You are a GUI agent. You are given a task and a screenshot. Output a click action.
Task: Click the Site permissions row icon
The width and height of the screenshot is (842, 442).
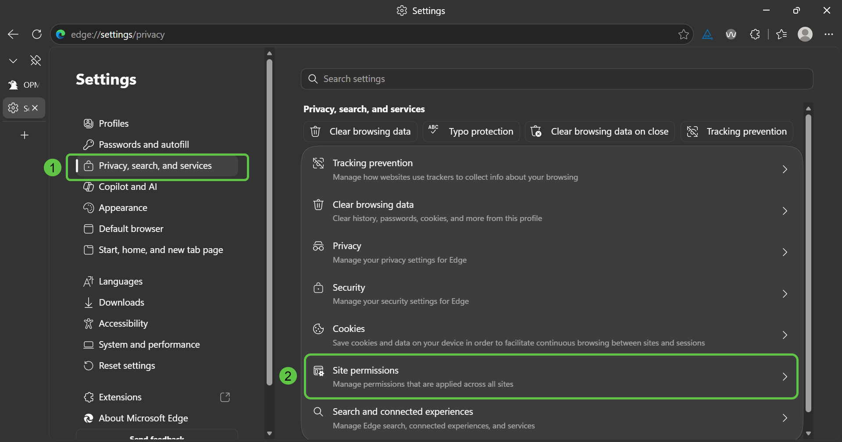319,371
